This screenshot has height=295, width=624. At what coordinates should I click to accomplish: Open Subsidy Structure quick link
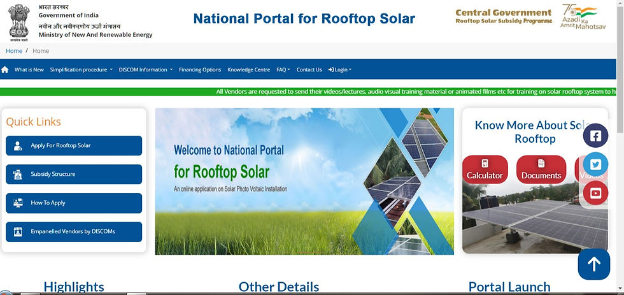pos(74,175)
